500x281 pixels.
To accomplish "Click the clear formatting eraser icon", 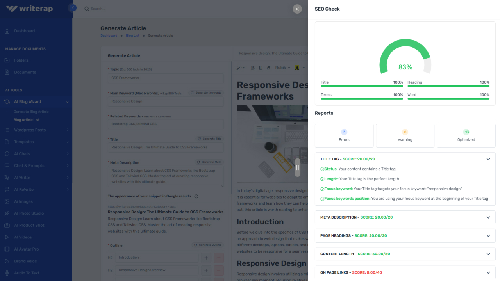I will point(269,67).
